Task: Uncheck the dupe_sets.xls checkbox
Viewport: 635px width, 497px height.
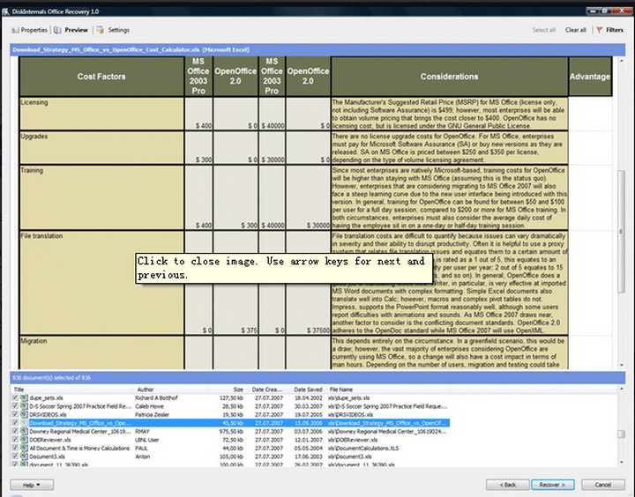Action: point(14,397)
